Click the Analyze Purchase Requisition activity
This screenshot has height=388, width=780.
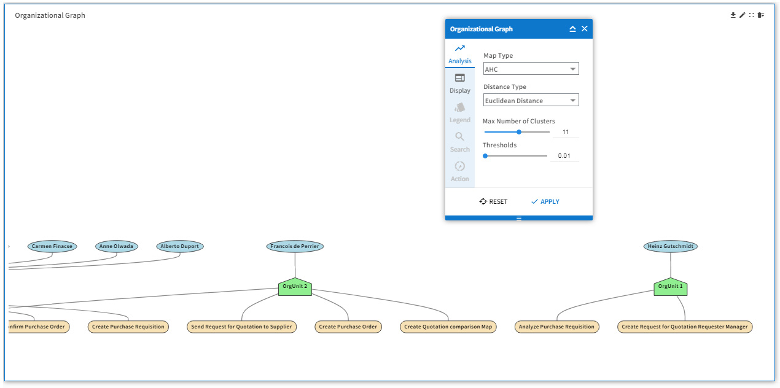point(556,327)
